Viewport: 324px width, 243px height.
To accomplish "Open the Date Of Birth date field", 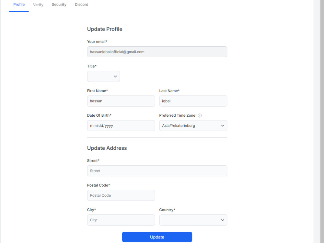I will click(121, 125).
